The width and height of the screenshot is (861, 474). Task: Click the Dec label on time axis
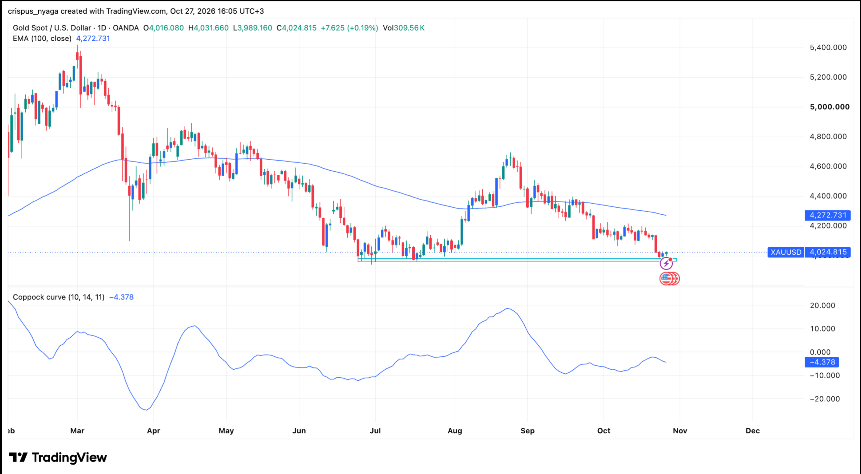[753, 431]
